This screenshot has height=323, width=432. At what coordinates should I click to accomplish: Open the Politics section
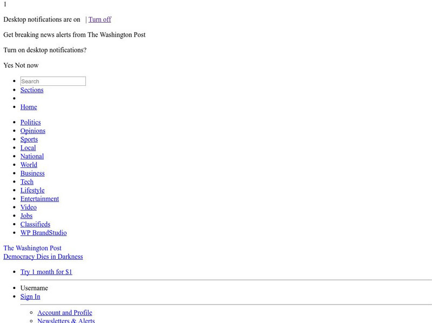(x=31, y=123)
